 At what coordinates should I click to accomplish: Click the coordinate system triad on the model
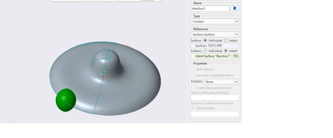pos(103,74)
